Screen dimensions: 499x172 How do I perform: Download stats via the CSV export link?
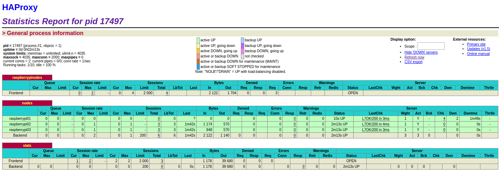coord(413,62)
